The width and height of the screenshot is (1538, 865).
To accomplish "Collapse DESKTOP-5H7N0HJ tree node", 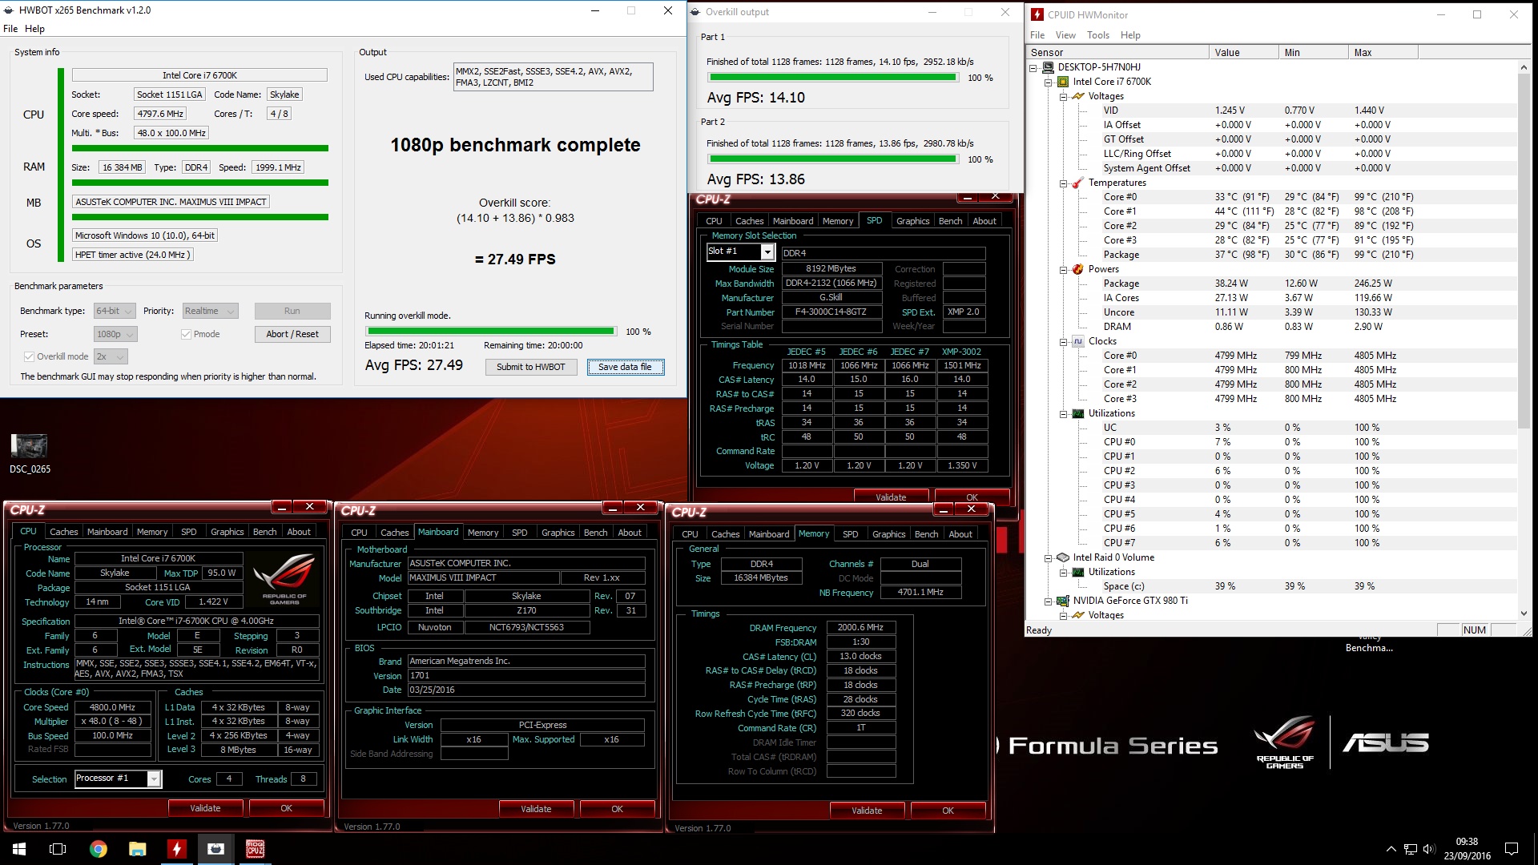I will tap(1033, 67).
